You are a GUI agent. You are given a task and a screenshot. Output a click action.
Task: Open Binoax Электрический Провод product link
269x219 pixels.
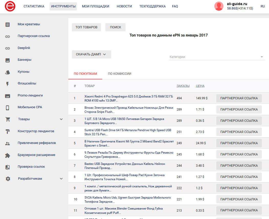click(x=129, y=110)
